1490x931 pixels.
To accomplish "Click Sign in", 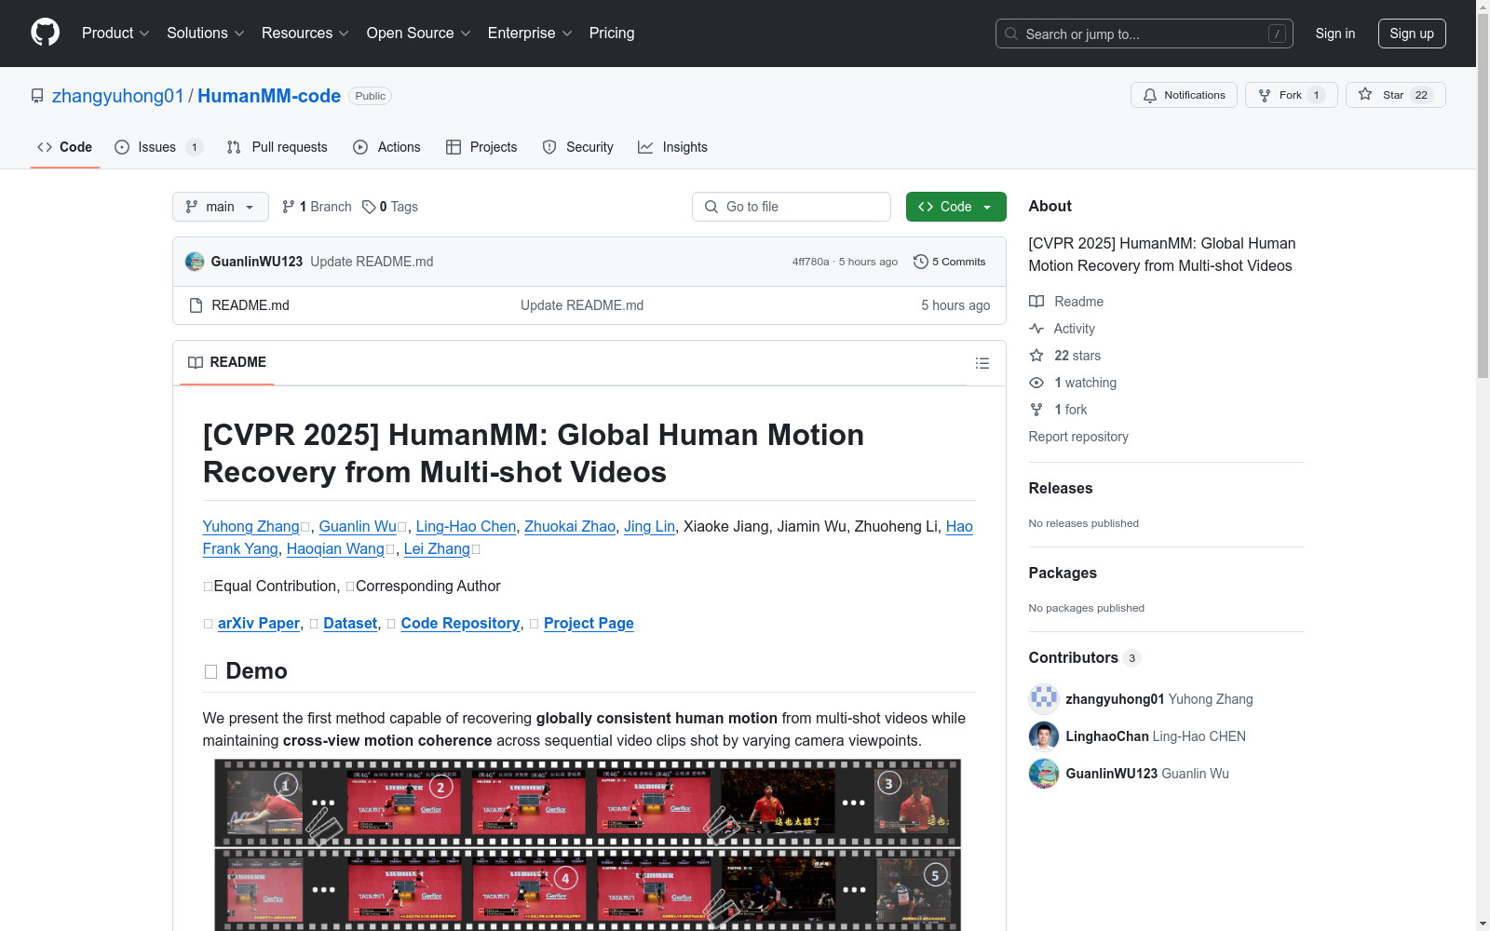I will pyautogui.click(x=1335, y=34).
